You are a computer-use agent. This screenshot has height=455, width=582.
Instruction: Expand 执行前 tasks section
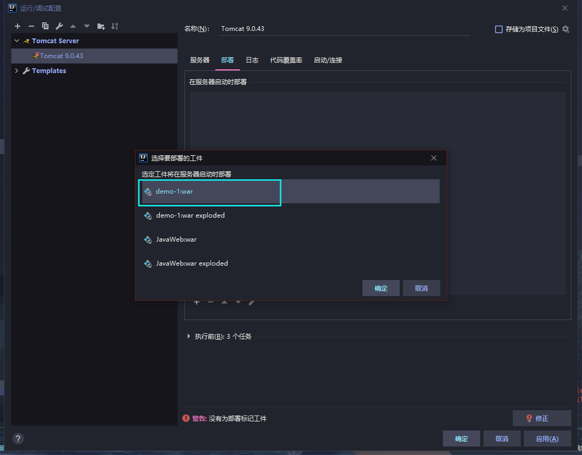coord(189,336)
